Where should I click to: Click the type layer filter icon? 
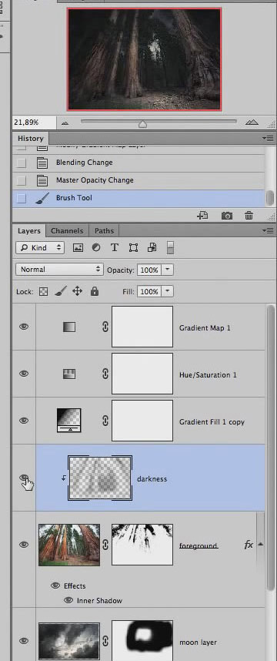click(x=114, y=247)
